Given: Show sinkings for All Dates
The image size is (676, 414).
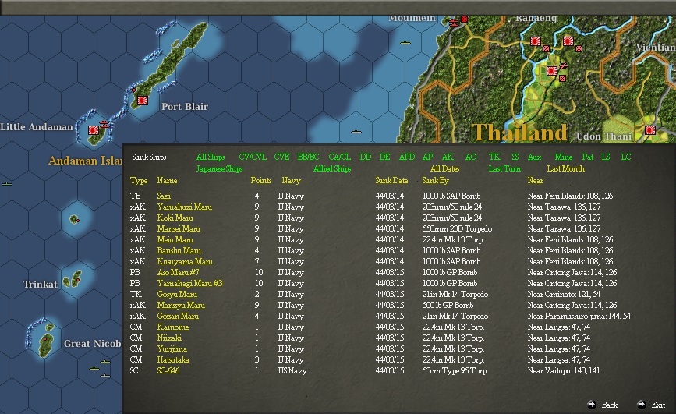Looking at the screenshot, I should pos(445,168).
